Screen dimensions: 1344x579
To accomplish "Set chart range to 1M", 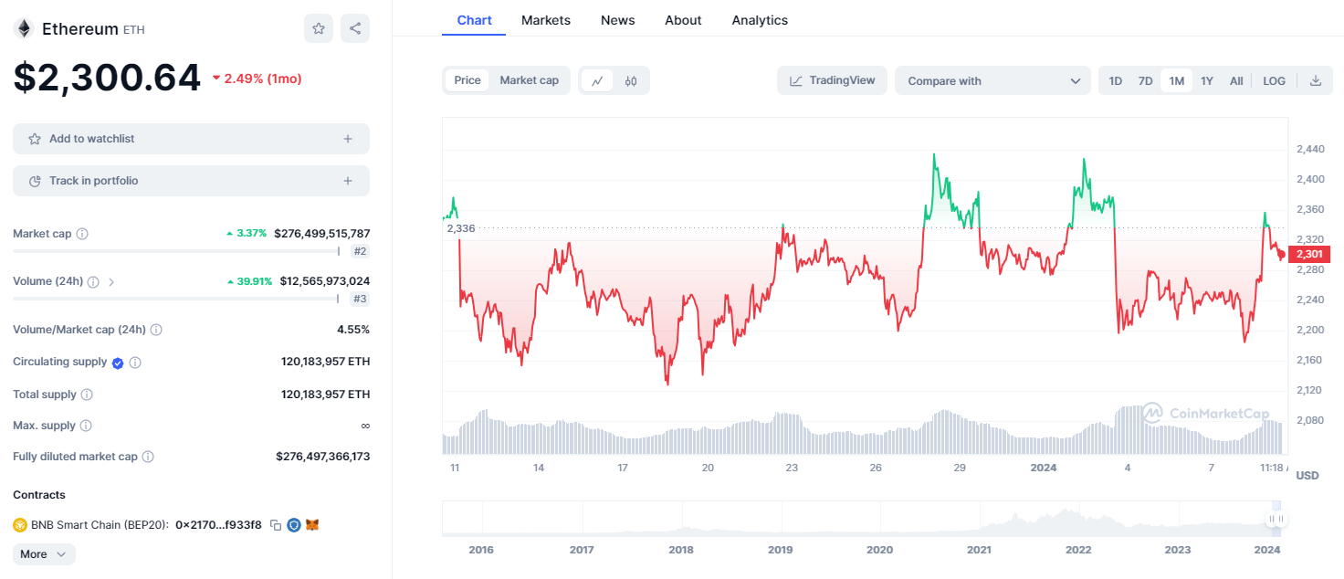I will (1176, 80).
